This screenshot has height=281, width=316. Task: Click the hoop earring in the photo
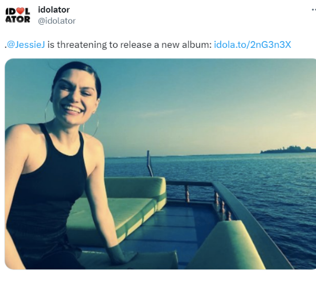(x=97, y=128)
